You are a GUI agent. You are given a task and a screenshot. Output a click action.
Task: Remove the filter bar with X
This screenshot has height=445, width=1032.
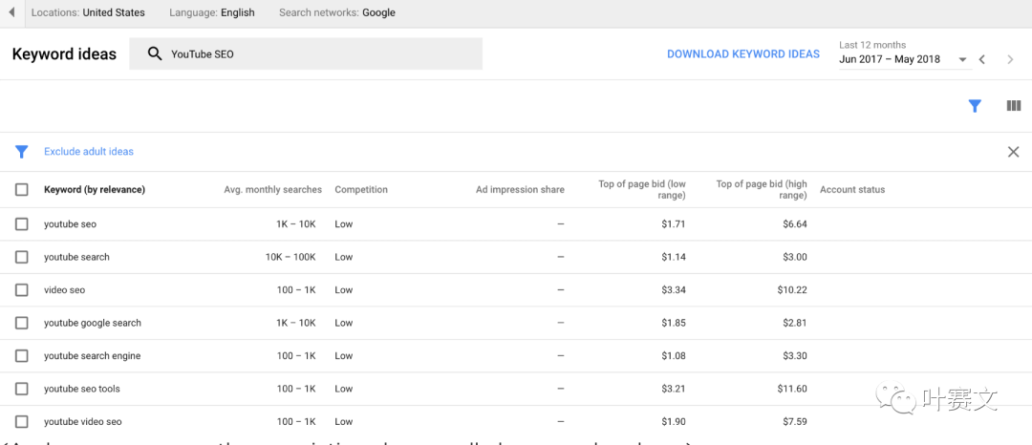(1013, 152)
